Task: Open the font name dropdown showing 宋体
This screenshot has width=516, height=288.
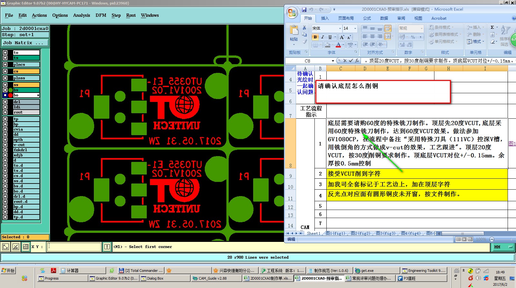Action: (x=340, y=28)
